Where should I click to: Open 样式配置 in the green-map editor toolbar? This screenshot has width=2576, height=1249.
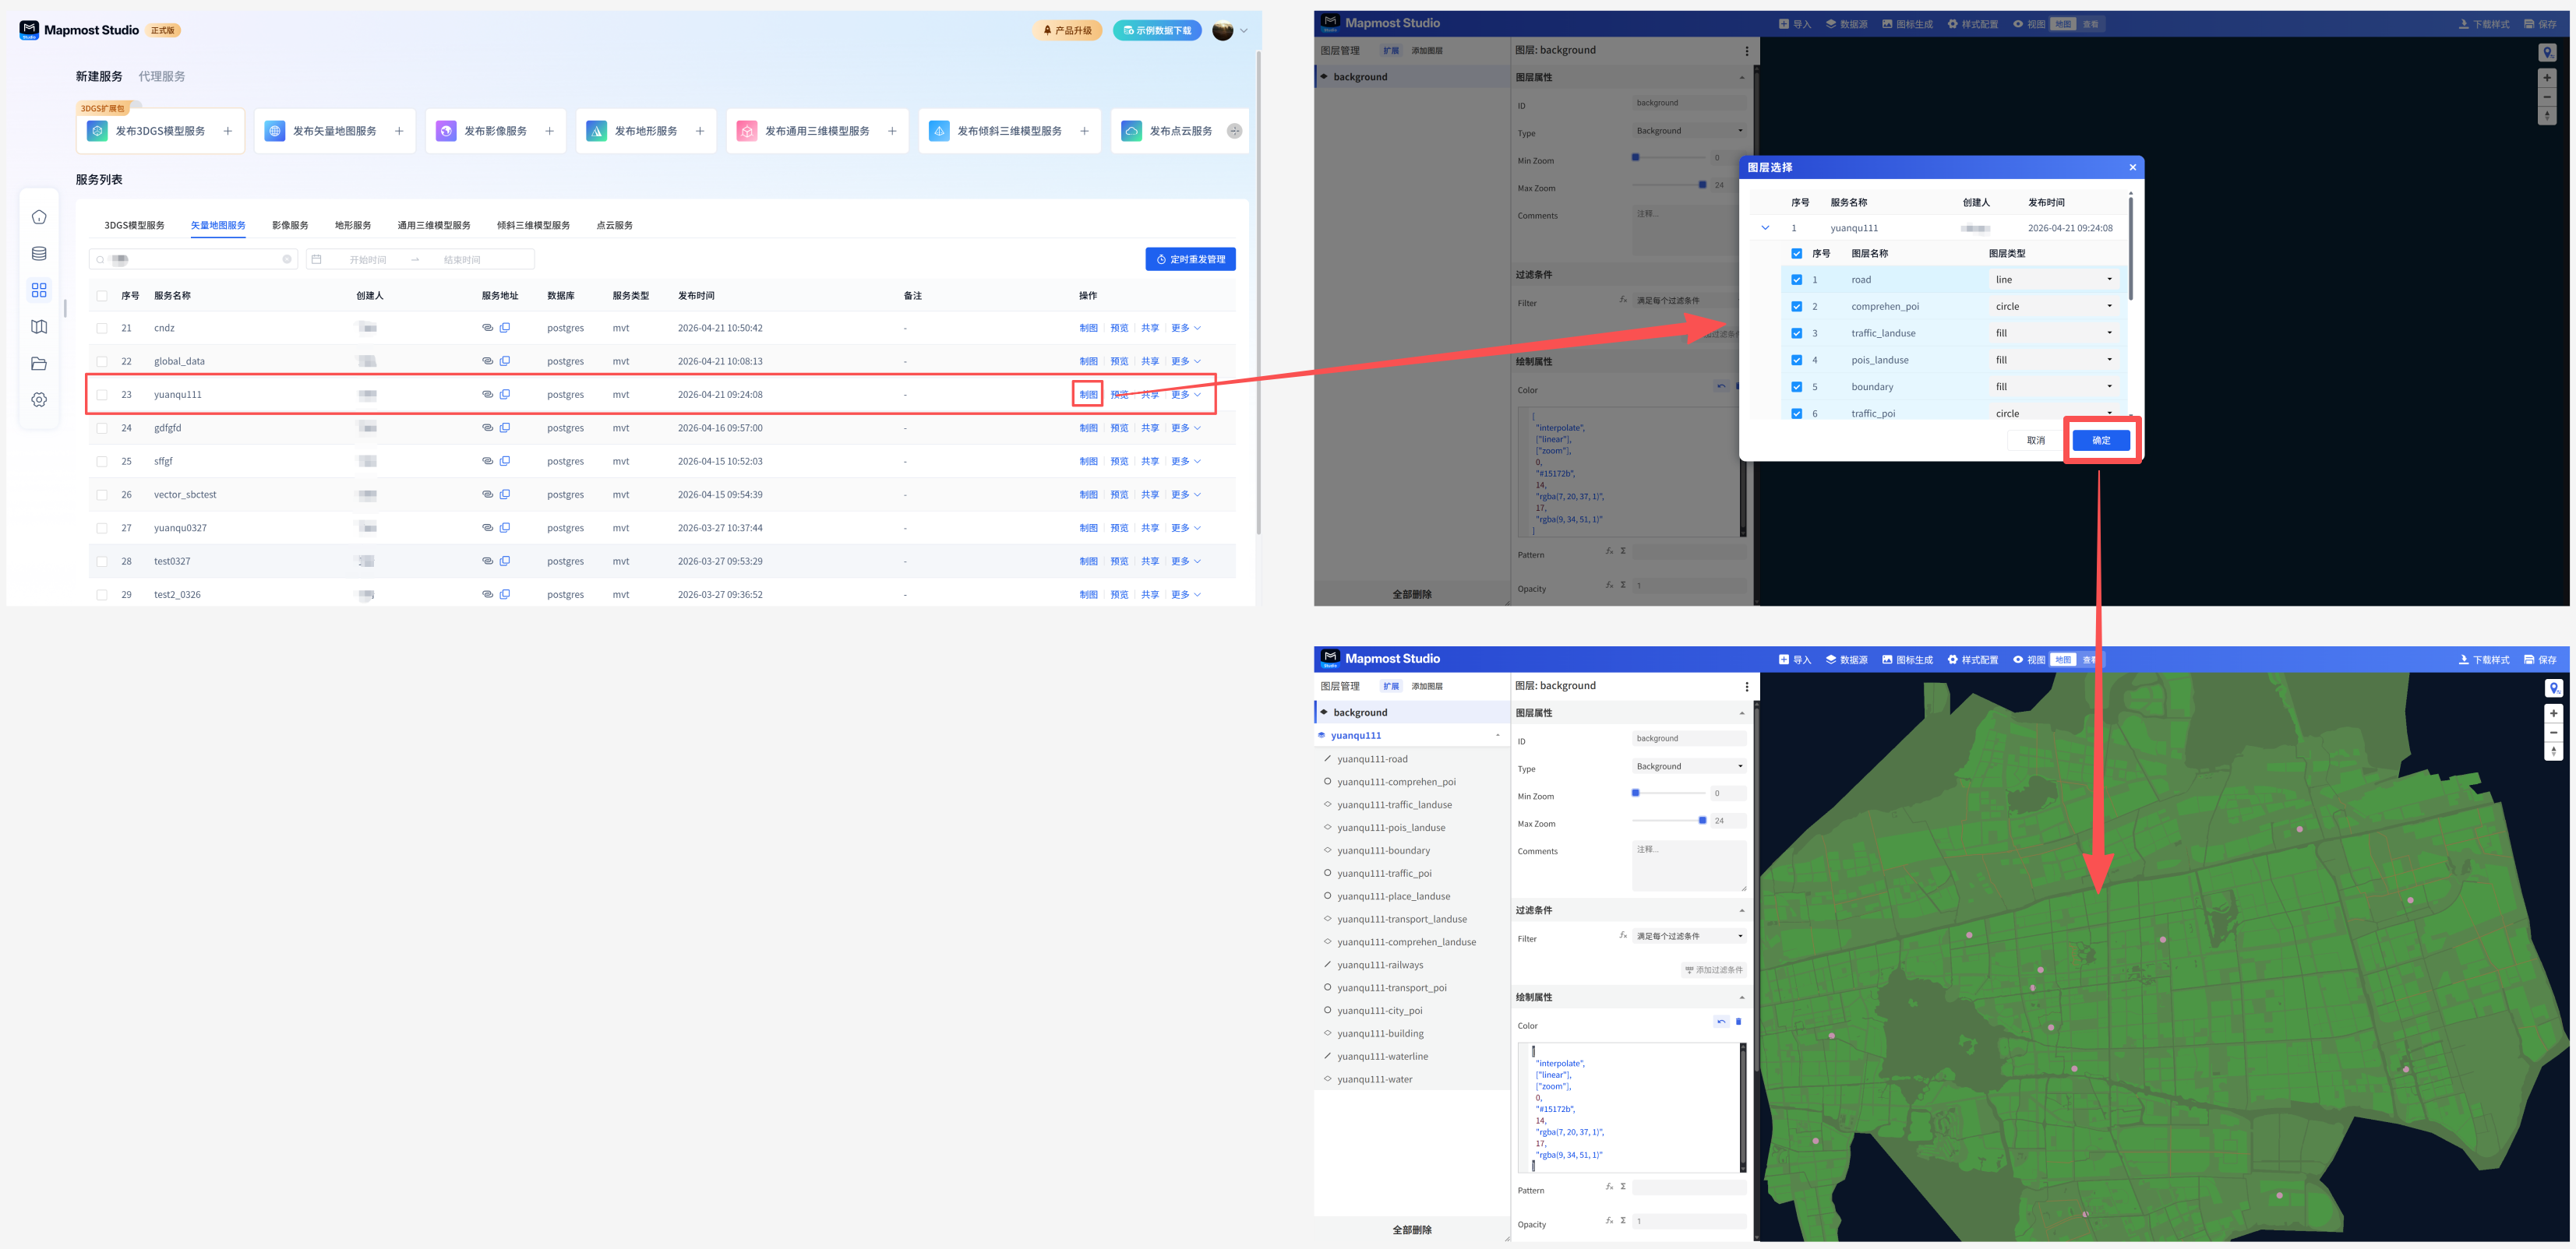(x=1972, y=660)
